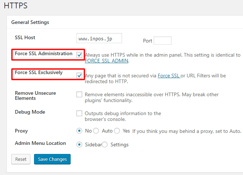Focus the SSL Host input field
Image resolution: width=243 pixels, height=175 pixels.
pos(99,38)
